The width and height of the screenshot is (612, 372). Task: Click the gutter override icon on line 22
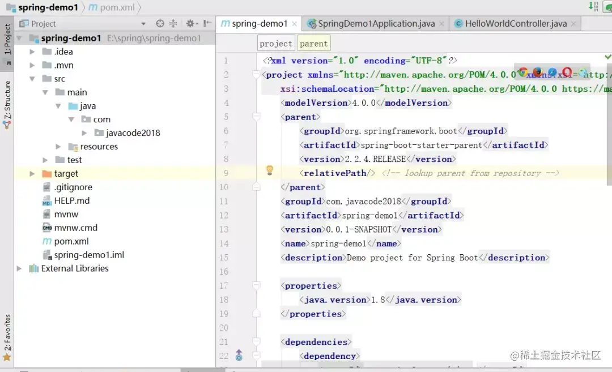[239, 355]
